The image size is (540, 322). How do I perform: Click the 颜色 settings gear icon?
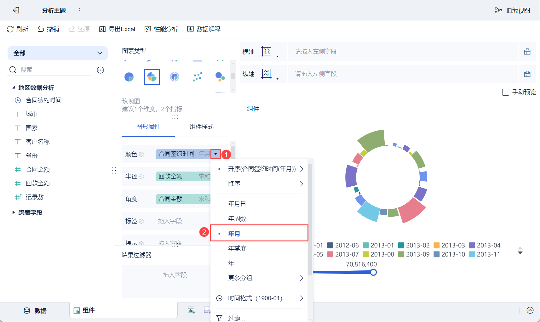tap(141, 154)
